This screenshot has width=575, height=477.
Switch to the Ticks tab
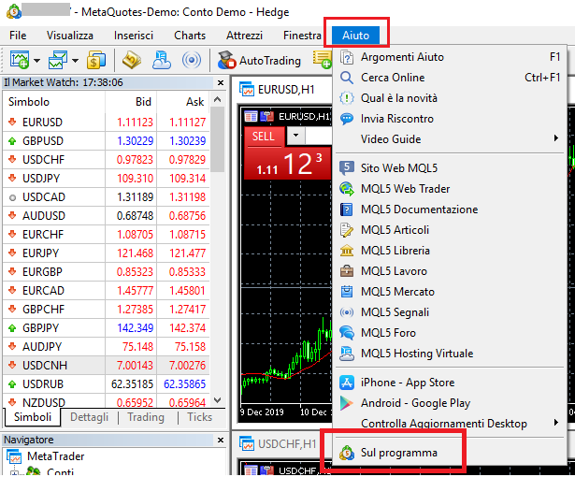tap(199, 417)
